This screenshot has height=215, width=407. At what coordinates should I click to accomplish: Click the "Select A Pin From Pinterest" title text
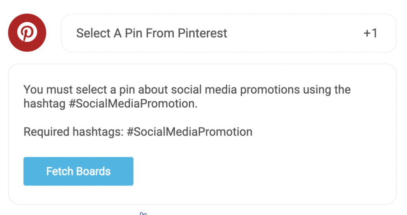151,33
